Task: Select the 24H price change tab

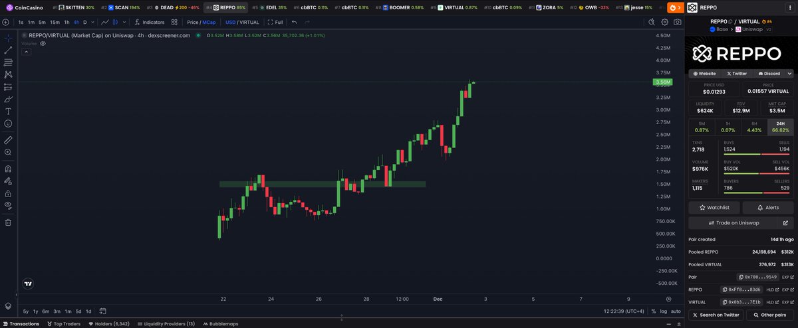Action: [781, 127]
